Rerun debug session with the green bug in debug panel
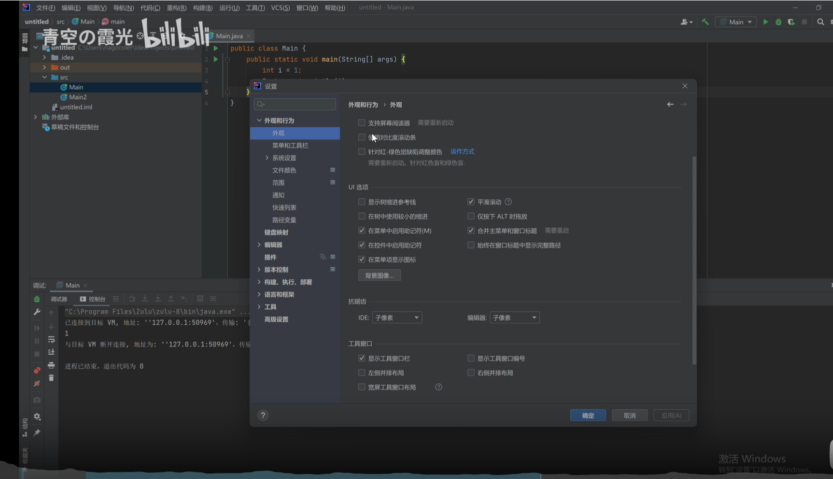Screen dimensions: 833x479 tap(37, 299)
